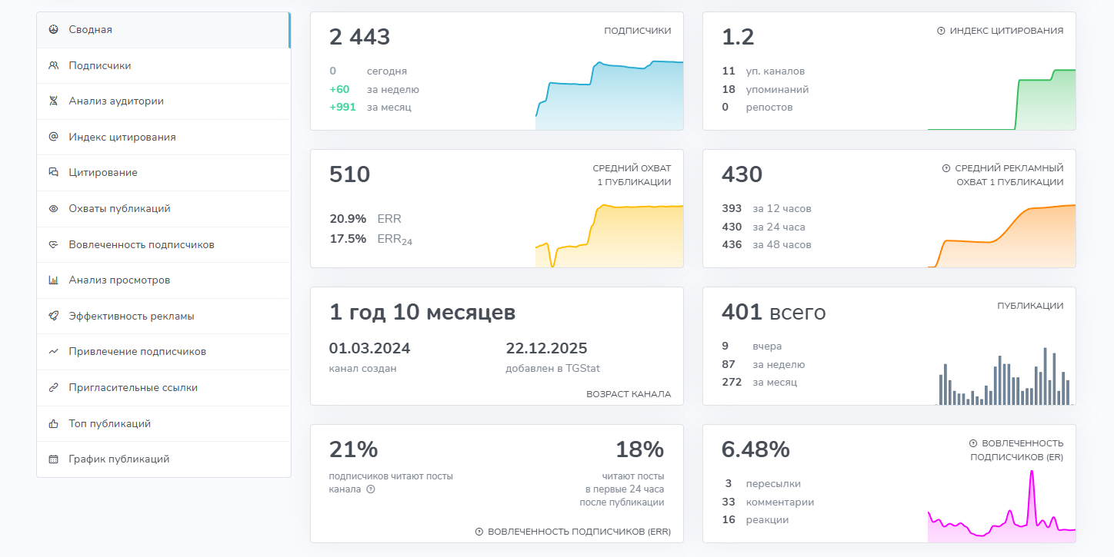The height and width of the screenshot is (557, 1114).
Task: Click the ПУБЛИКАЦИИ card heading link
Action: pos(1030,306)
